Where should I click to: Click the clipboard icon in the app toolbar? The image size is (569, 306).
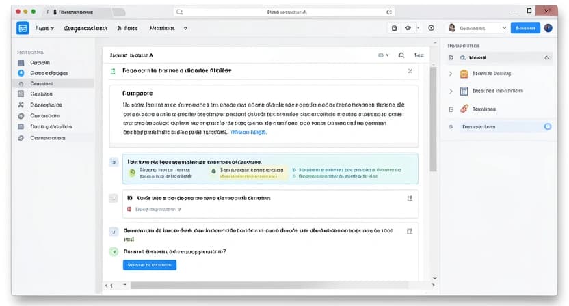pos(394,28)
